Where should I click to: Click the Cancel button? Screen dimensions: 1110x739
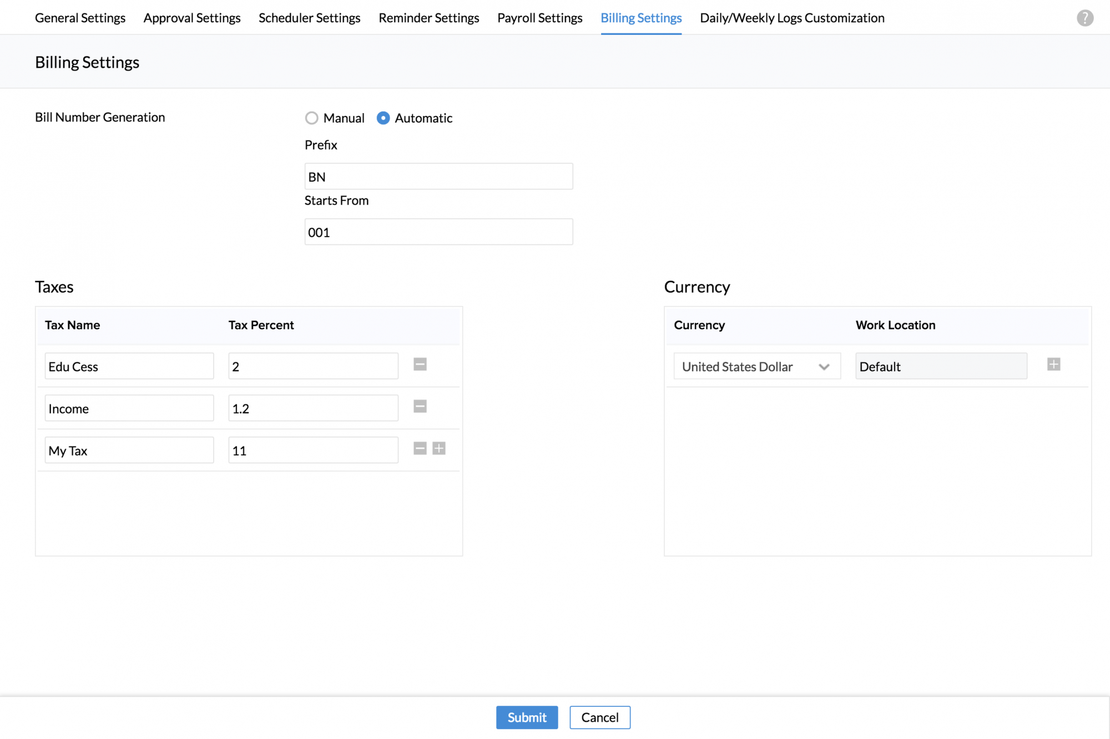coord(599,717)
